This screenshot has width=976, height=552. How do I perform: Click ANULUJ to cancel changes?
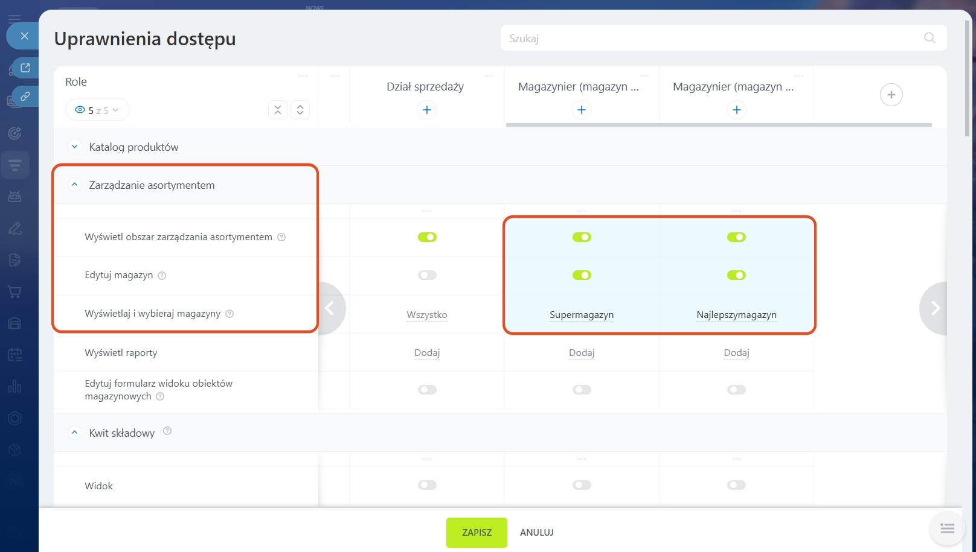(536, 532)
